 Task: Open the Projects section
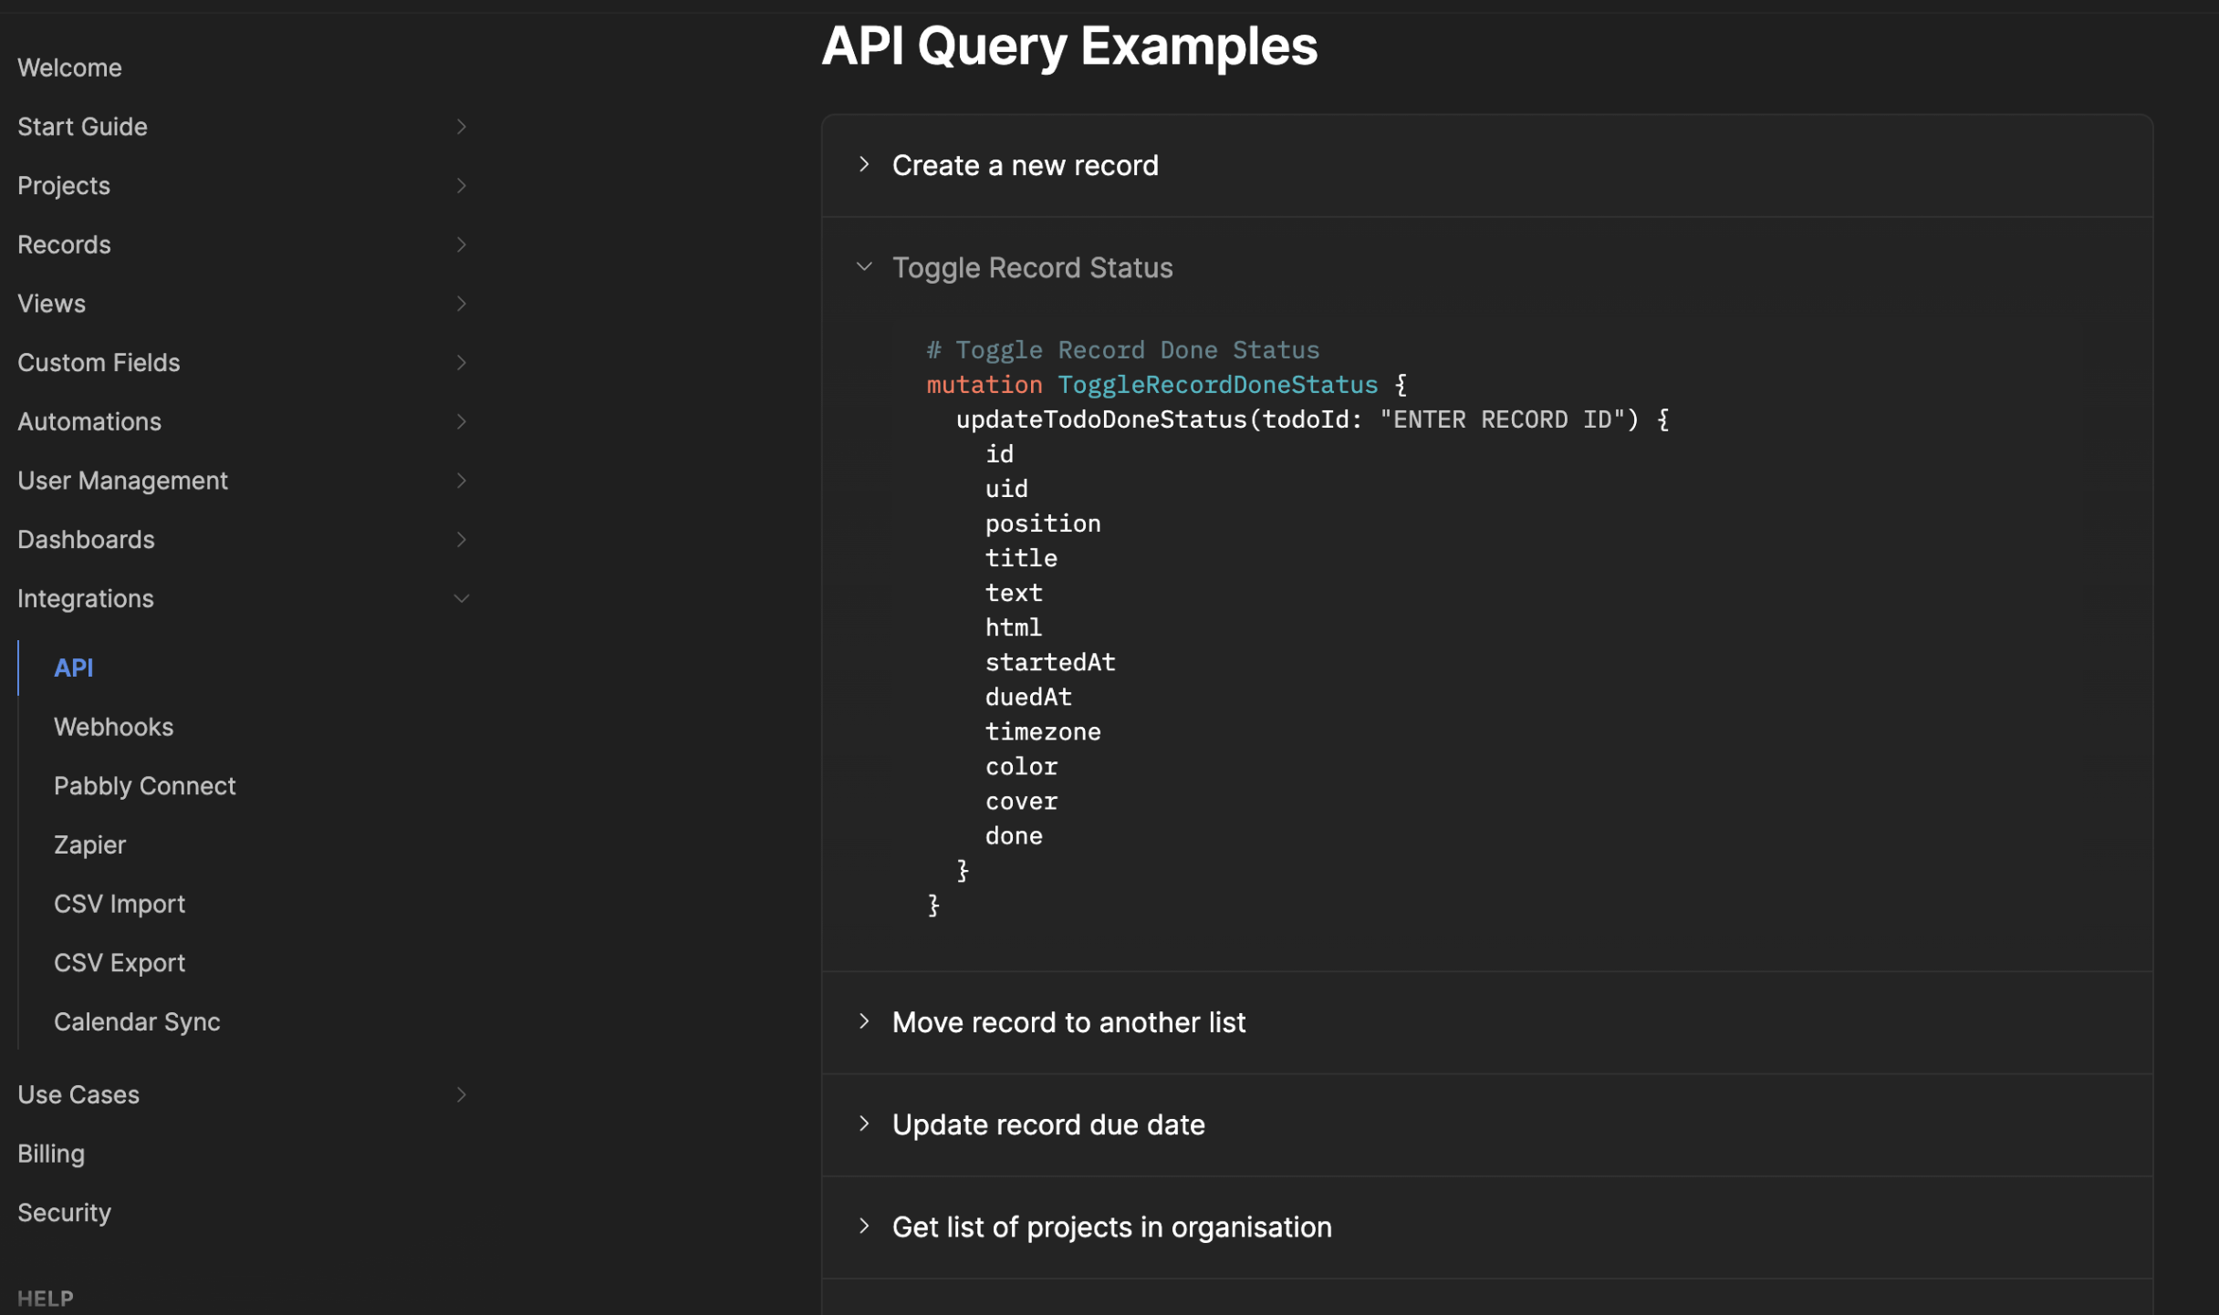tap(64, 186)
